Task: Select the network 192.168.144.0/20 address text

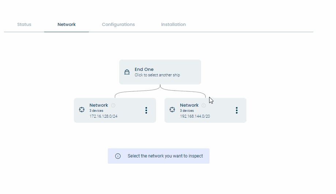Action: pos(195,116)
